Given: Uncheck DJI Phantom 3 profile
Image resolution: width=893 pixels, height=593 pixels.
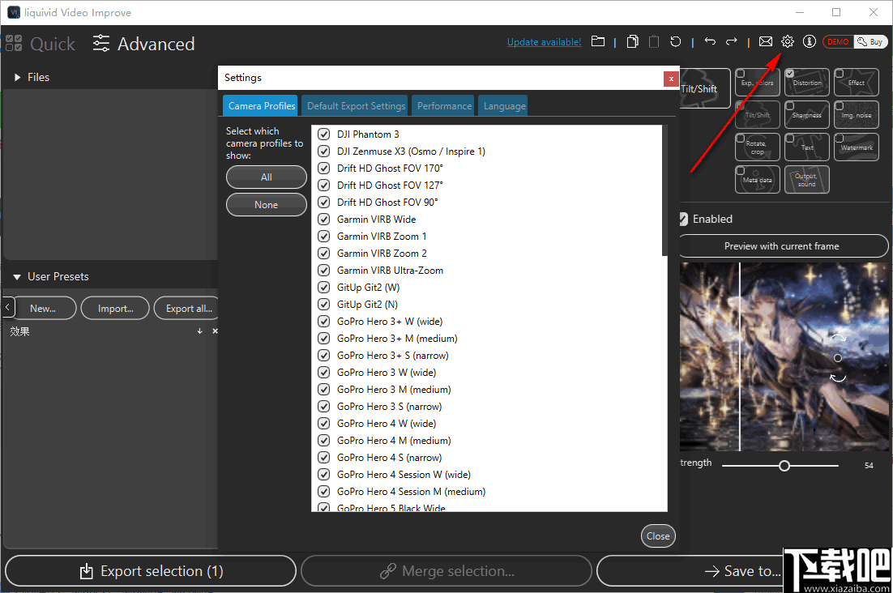Looking at the screenshot, I should (x=323, y=134).
